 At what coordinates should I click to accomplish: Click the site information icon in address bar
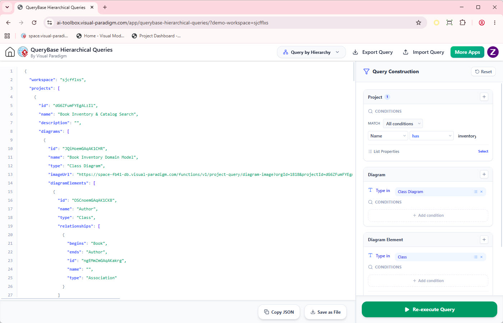pos(50,23)
